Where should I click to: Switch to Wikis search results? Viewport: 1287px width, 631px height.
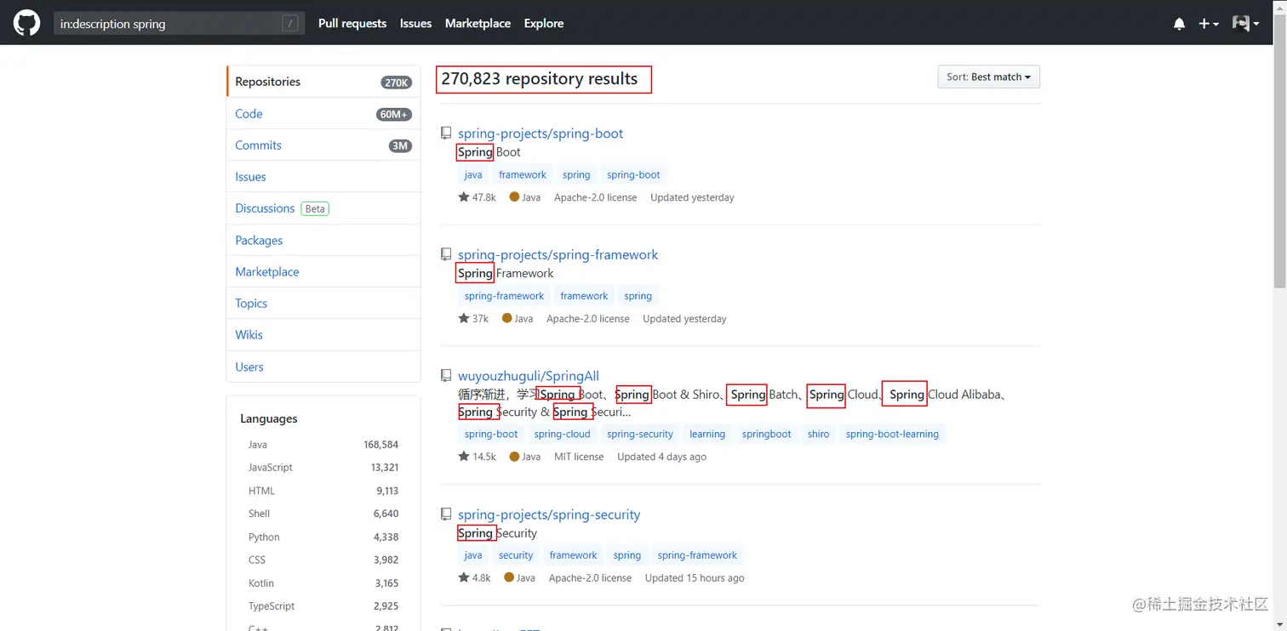[323, 335]
